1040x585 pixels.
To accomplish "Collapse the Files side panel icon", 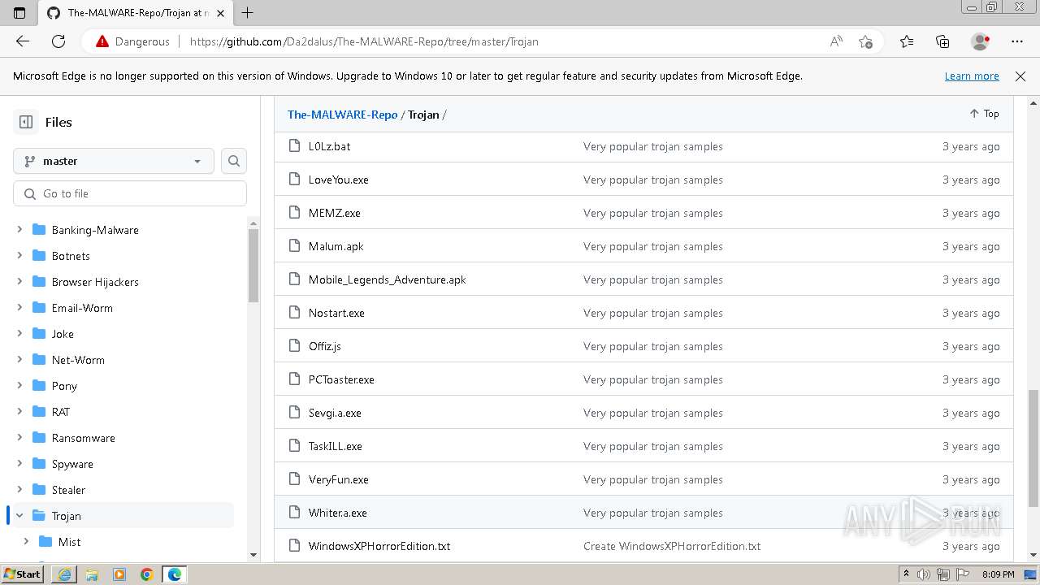I will click(x=26, y=122).
